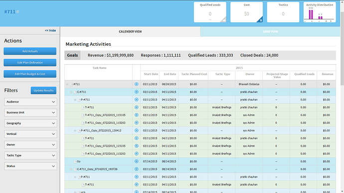The height and width of the screenshot is (193, 344).
Task: Click the Responses : 1,111,111 goal text
Action: [161, 55]
